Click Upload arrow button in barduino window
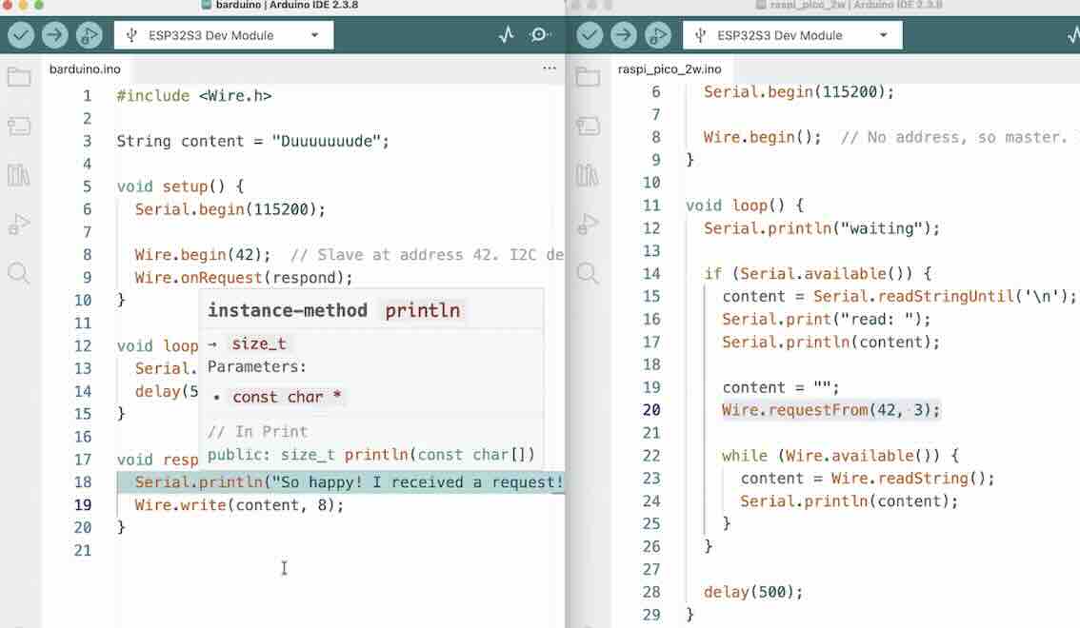 pos(54,35)
